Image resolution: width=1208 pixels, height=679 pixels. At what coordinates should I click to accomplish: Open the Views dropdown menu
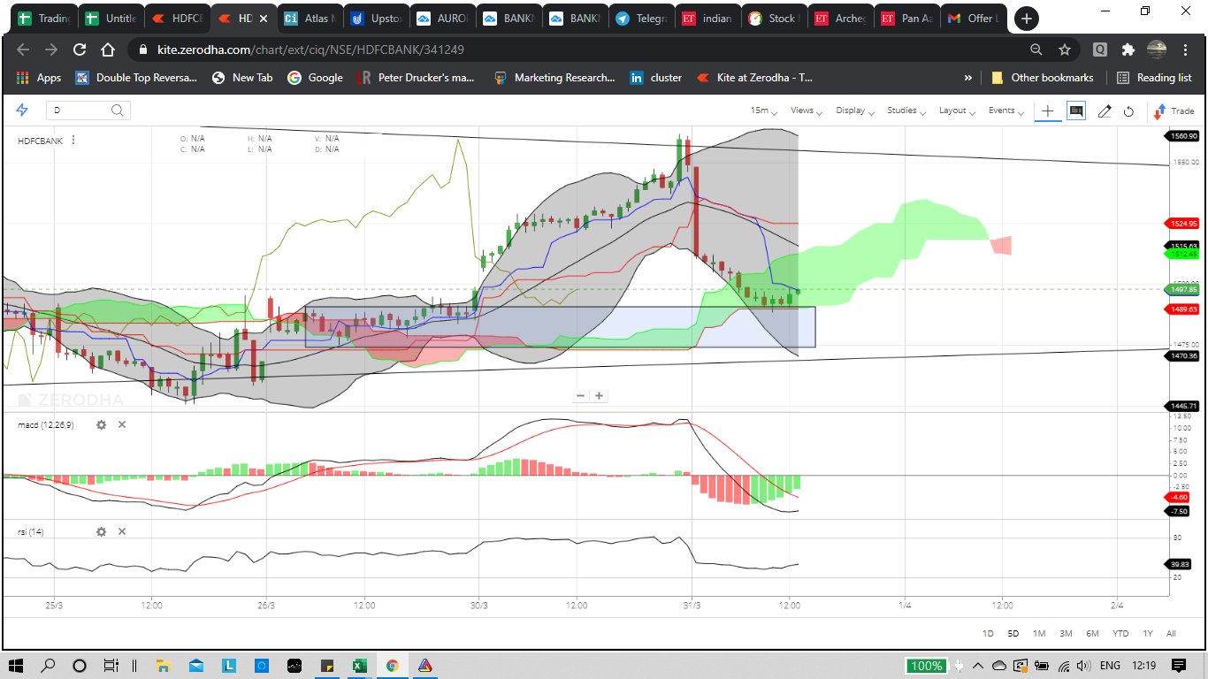(x=807, y=111)
